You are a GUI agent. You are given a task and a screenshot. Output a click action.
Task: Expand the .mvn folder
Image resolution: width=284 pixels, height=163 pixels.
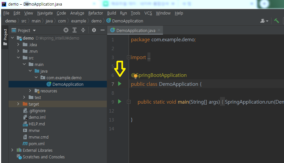coord(18,51)
